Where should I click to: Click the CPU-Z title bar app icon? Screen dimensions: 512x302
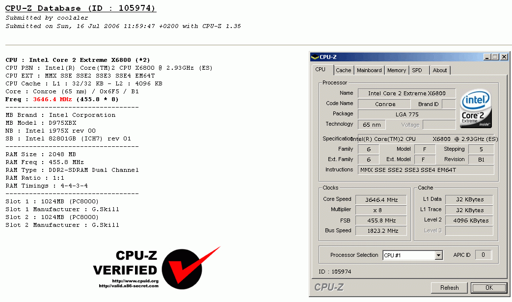point(315,57)
